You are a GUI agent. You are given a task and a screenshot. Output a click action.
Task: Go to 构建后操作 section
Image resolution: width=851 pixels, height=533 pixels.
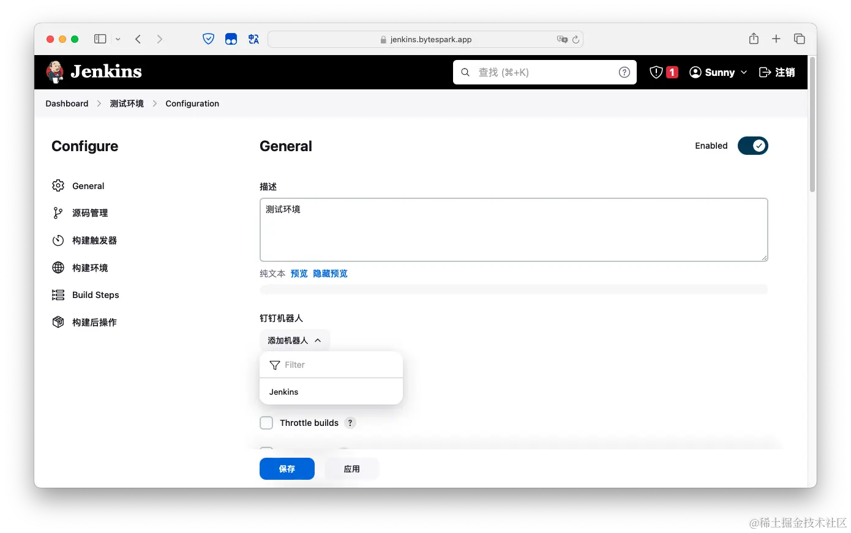pos(94,322)
